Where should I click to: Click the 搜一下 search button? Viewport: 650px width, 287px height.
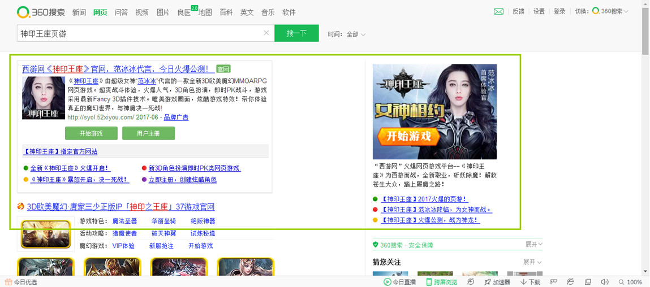pyautogui.click(x=296, y=33)
